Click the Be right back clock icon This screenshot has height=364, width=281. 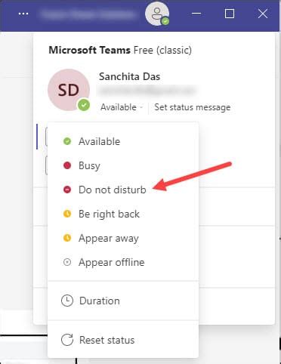(67, 214)
